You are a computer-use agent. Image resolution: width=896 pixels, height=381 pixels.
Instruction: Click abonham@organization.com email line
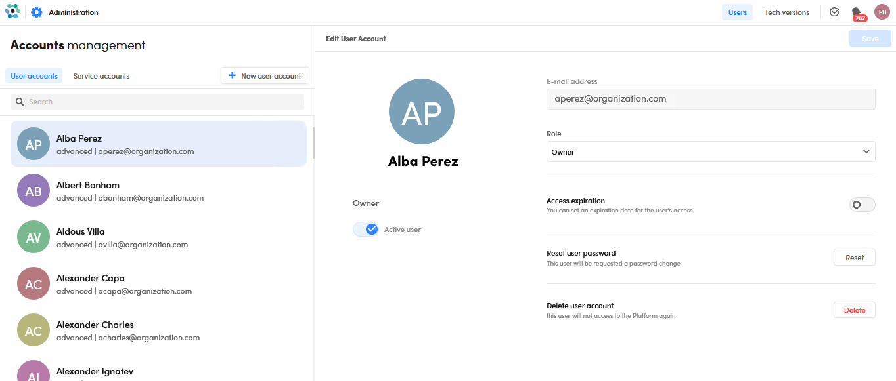(x=130, y=198)
